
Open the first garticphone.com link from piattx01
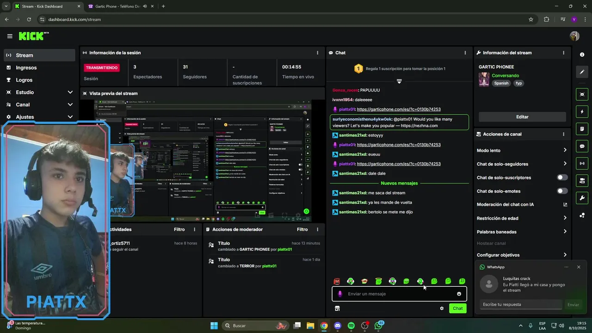(x=399, y=110)
